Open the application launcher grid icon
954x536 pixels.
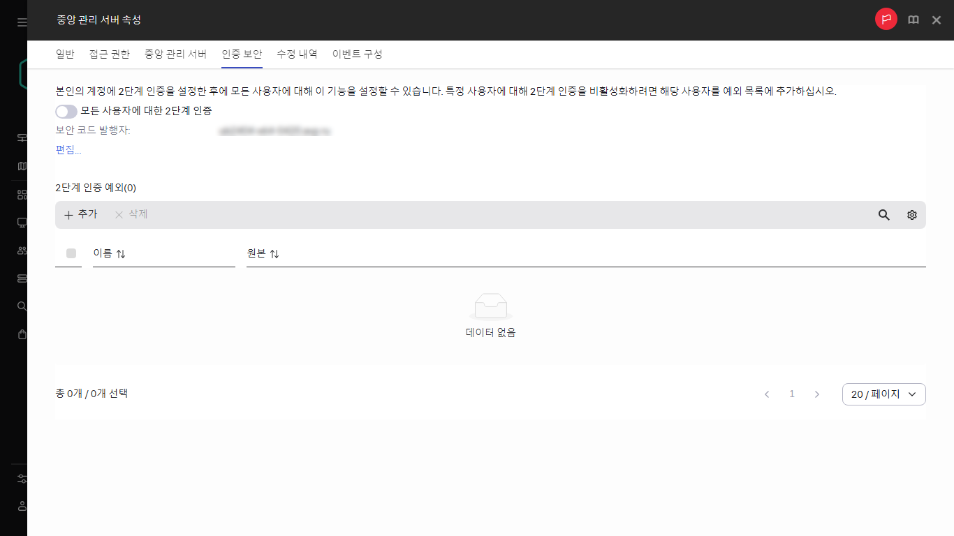pyautogui.click(x=21, y=194)
